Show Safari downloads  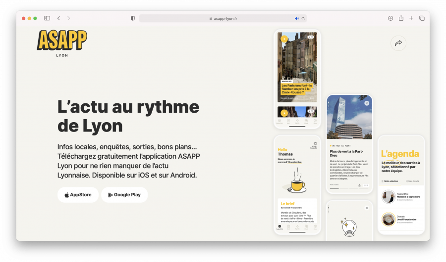point(390,18)
